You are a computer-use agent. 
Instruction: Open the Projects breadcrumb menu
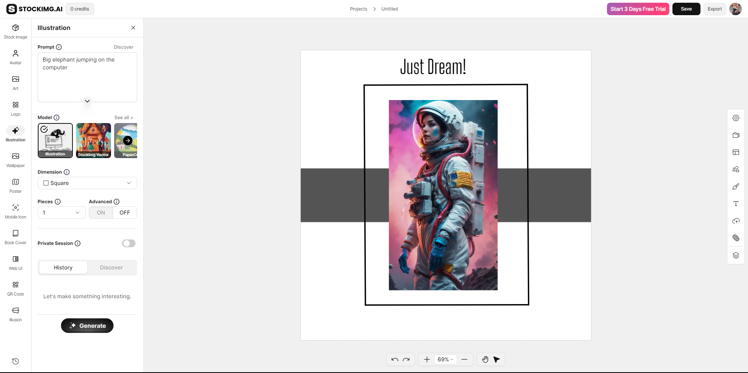coord(358,9)
